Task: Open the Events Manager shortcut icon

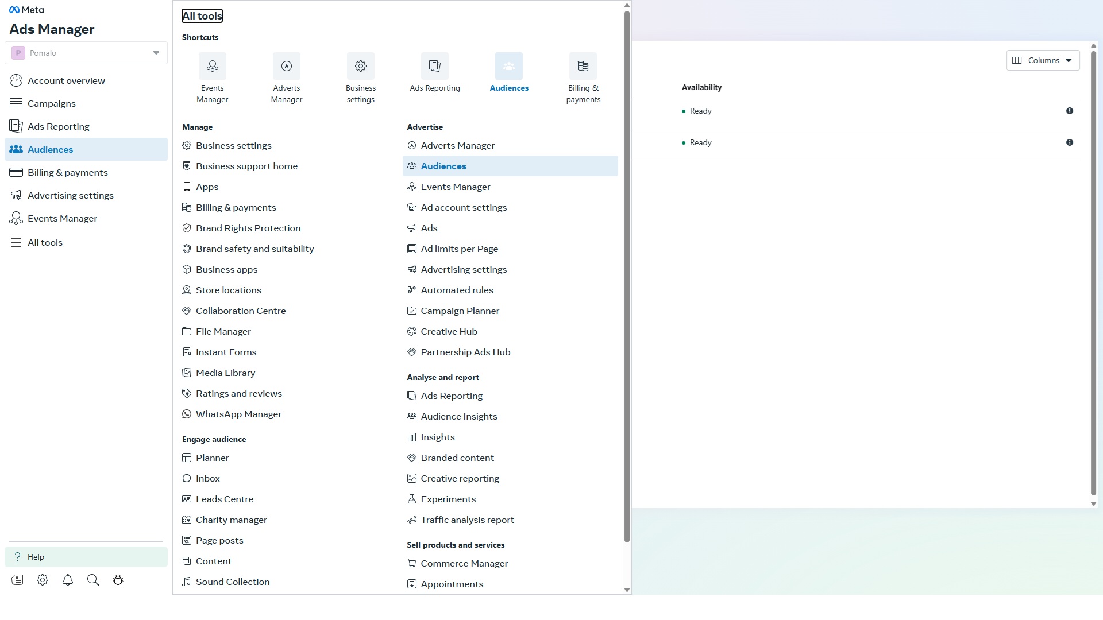Action: (x=213, y=66)
